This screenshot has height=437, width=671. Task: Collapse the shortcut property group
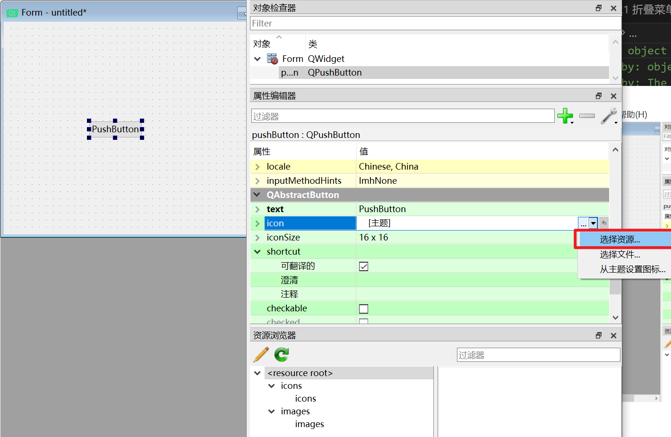[x=258, y=252]
